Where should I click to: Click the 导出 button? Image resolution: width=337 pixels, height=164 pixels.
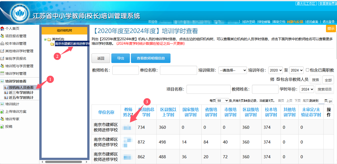[121, 58]
